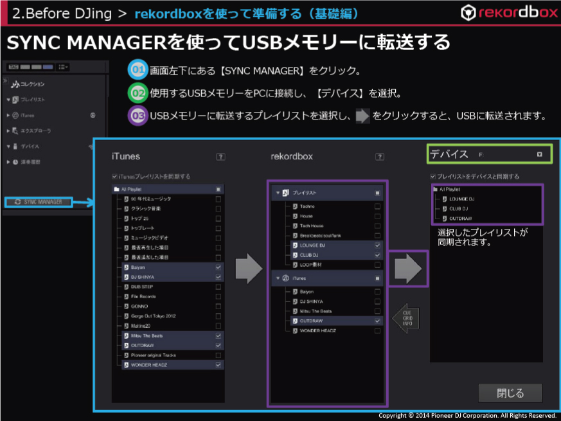Select Pioneer original Tracks playlist
561x421 pixels.
coord(174,355)
